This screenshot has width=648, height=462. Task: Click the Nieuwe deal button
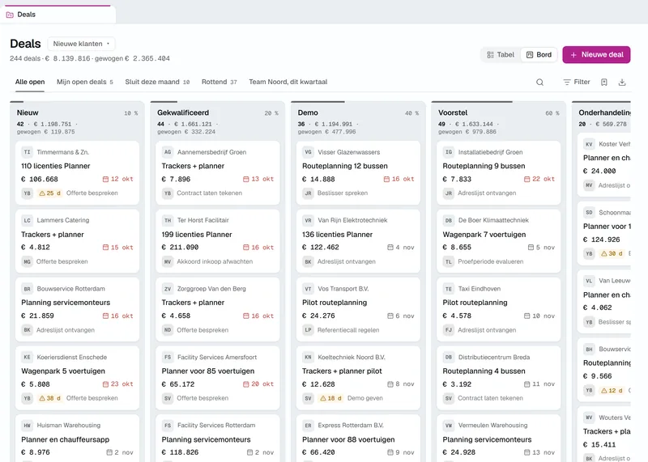pos(596,55)
